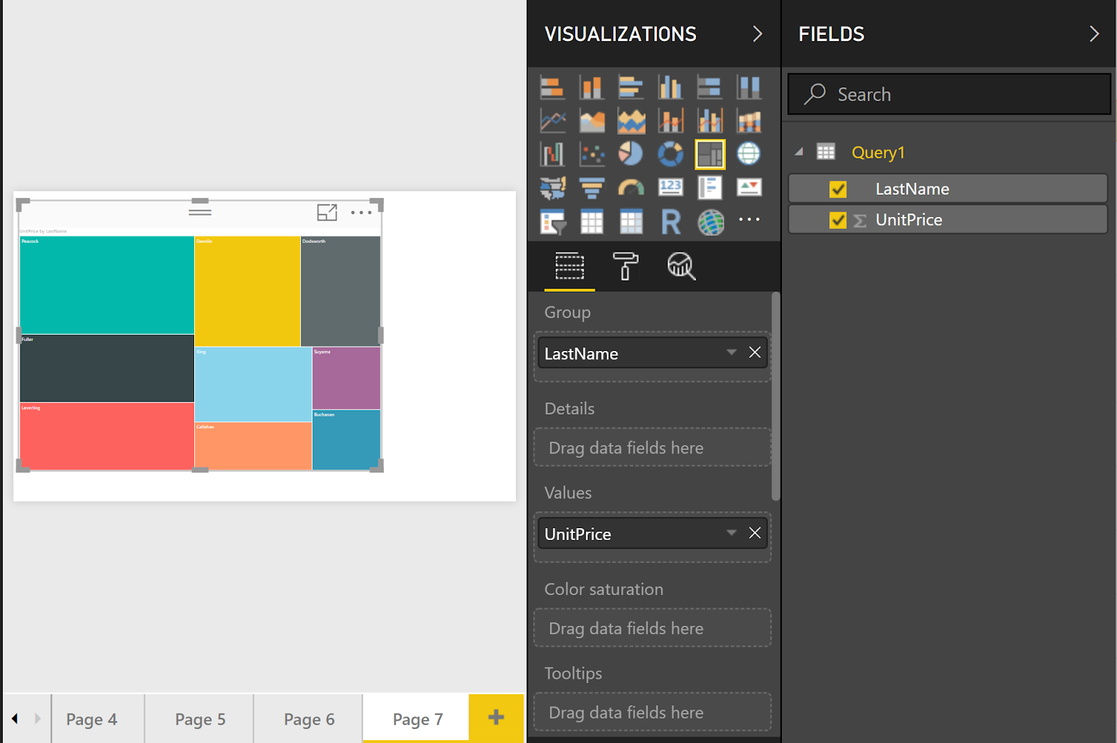This screenshot has height=743, width=1117.
Task: Enter focus mode on the treemap visual
Action: click(x=327, y=213)
